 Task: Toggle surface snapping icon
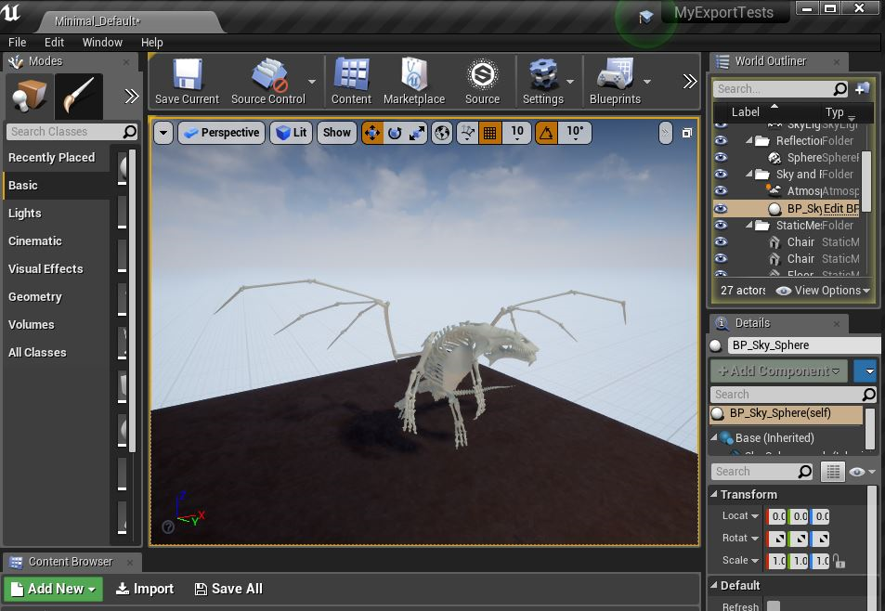(468, 133)
